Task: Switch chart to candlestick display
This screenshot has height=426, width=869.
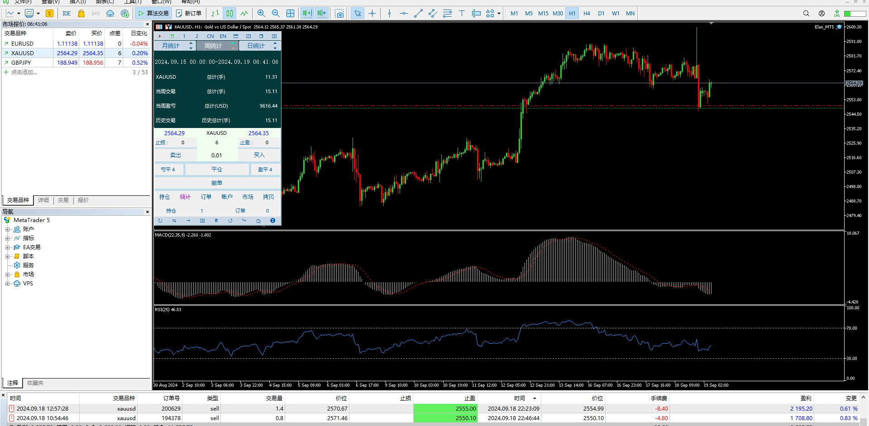Action: click(230, 14)
